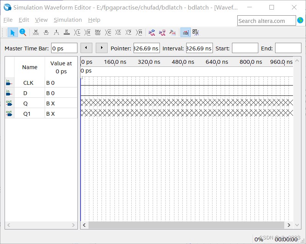This screenshot has height=244, width=306.
Task: Open Count Value (XC) tool
Action: (108, 32)
